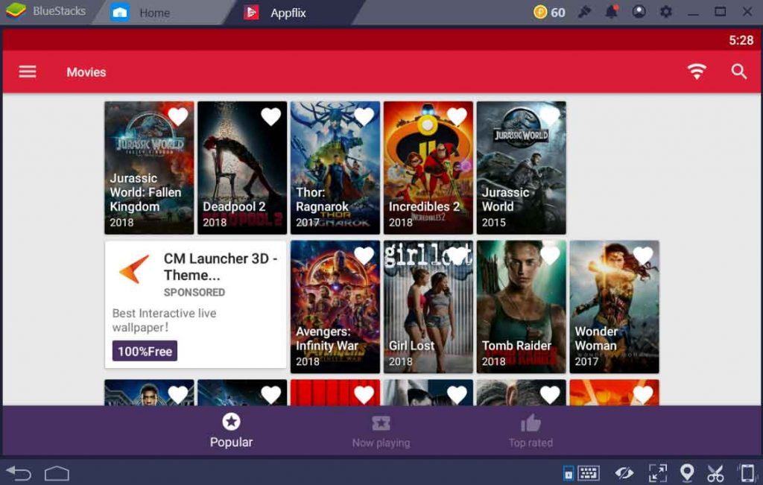Toggle the heart on Wonder Woman
Viewport: 763px width, 485px height.
tap(642, 256)
